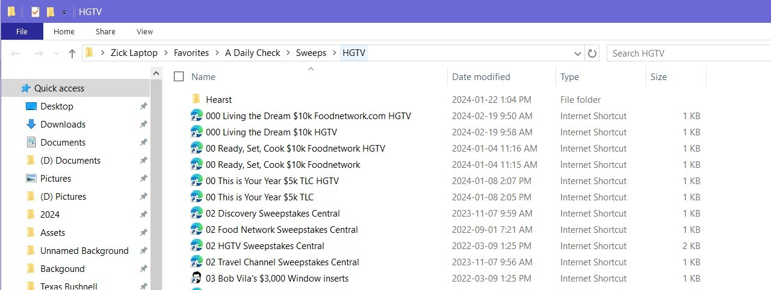771x290 pixels.
Task: Click the Desktop icon in the sidebar
Action: click(31, 106)
